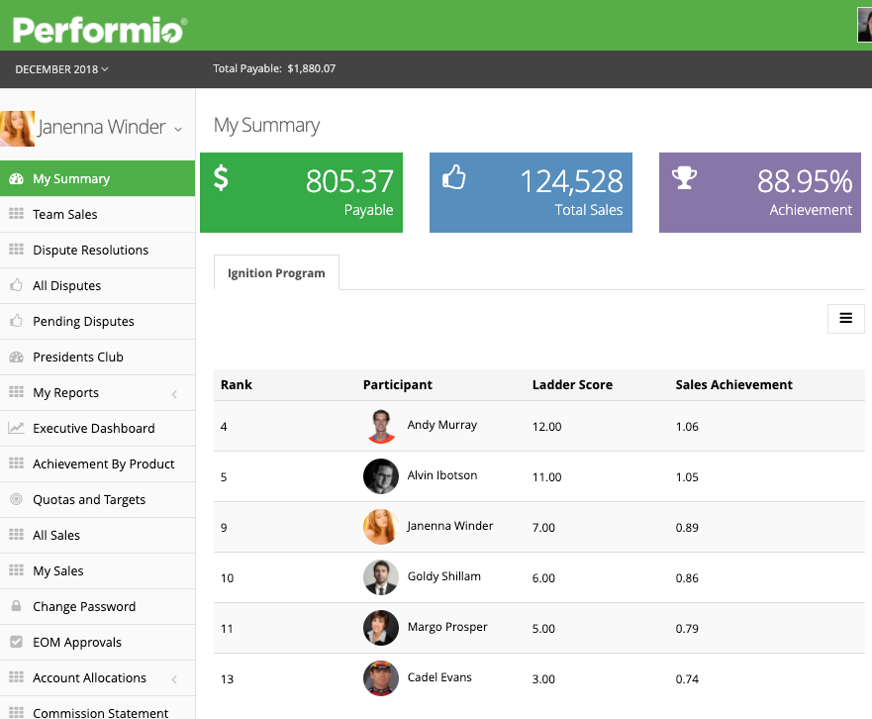Click the My Summary dashboard icon
The height and width of the screenshot is (719, 872).
click(x=16, y=178)
